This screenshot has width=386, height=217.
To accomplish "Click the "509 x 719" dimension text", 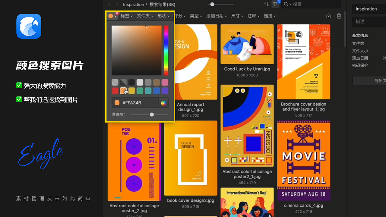I will (191, 206).
